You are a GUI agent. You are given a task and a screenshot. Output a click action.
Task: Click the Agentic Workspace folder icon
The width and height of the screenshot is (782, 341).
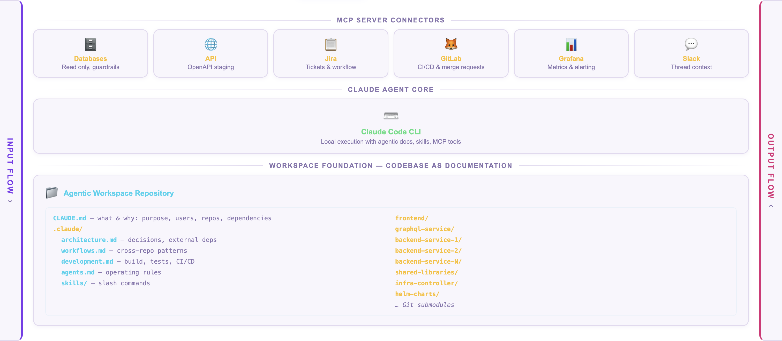52,193
